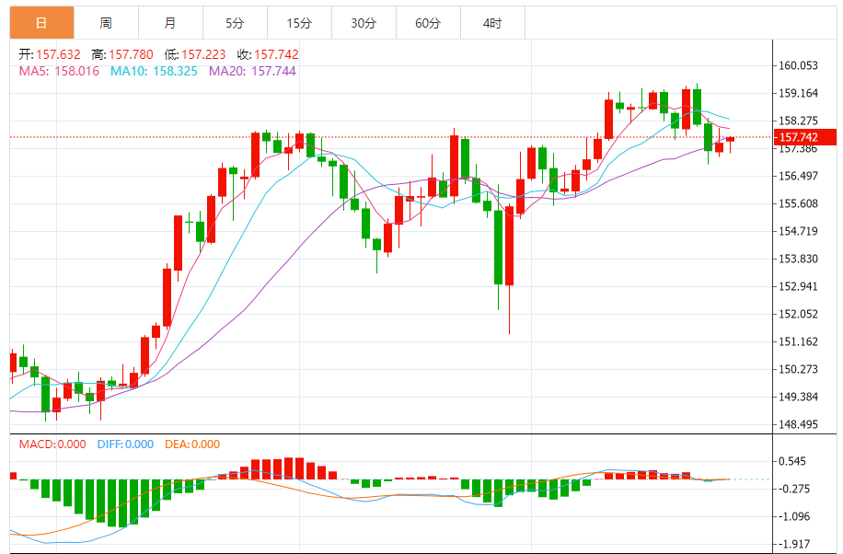Select the 日 daily chart tab

[42, 23]
